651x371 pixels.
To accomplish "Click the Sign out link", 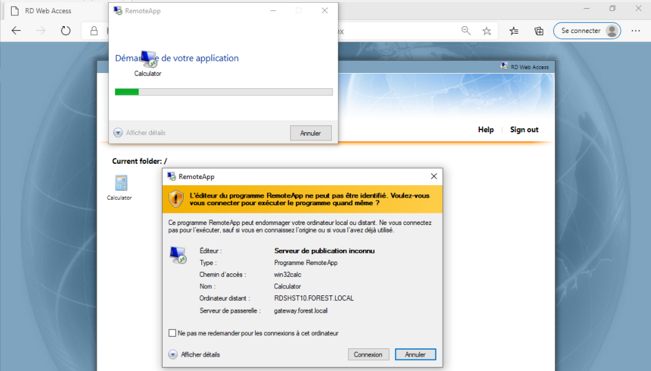I will [524, 129].
